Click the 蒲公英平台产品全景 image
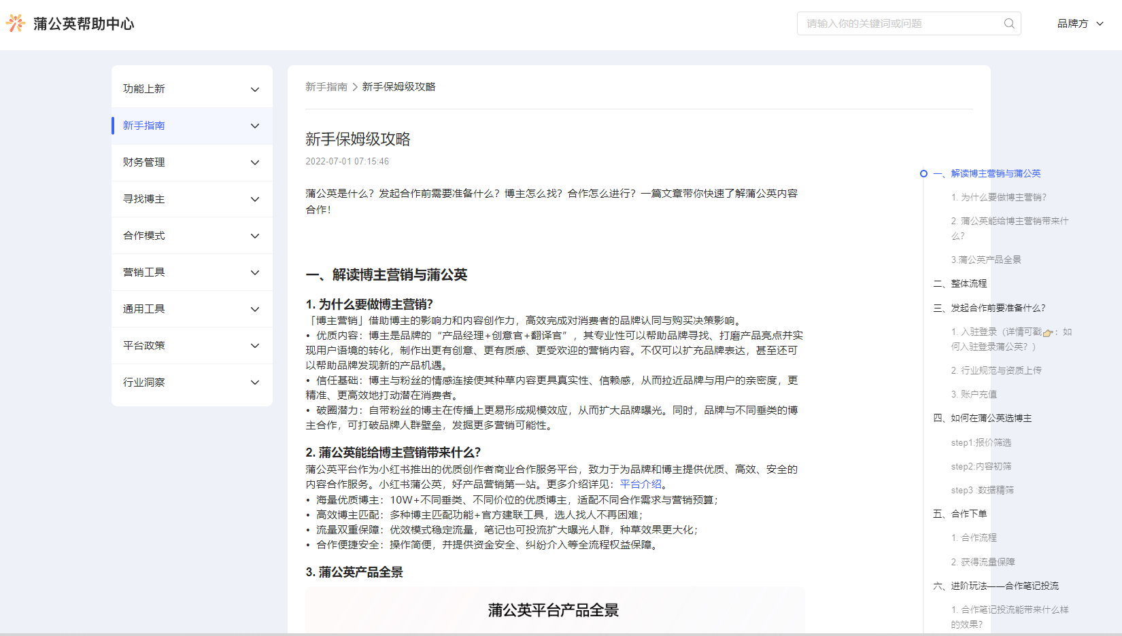The height and width of the screenshot is (636, 1122). (x=555, y=610)
